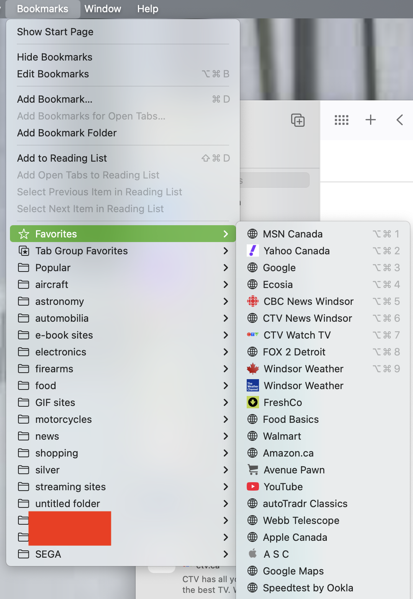Click the add tab group icon

pos(298,120)
